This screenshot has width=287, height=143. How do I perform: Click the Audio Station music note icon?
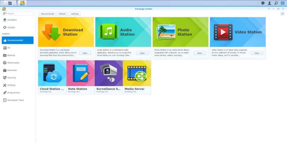pyautogui.click(x=109, y=31)
